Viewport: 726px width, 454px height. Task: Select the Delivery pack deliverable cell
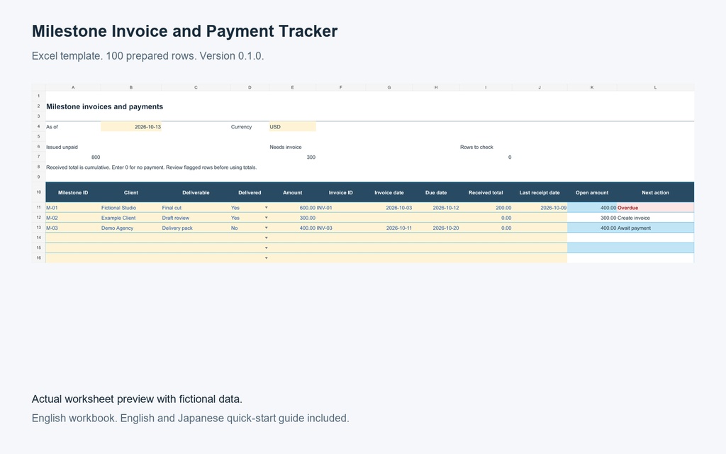click(x=196, y=228)
